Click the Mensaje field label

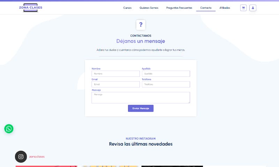(x=96, y=90)
